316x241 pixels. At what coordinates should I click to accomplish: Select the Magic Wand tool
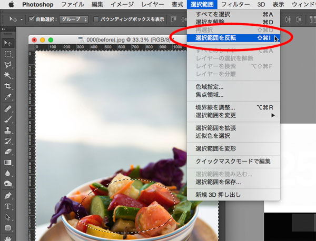[x=8, y=75]
